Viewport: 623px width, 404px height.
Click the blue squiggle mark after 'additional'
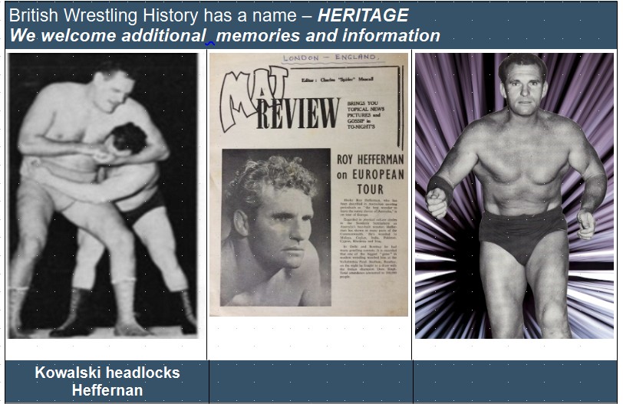[209, 44]
